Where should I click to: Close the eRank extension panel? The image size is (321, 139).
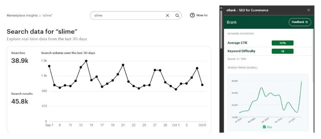coord(308,10)
